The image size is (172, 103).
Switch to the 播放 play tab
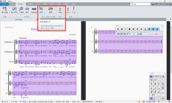[x=45, y=4]
